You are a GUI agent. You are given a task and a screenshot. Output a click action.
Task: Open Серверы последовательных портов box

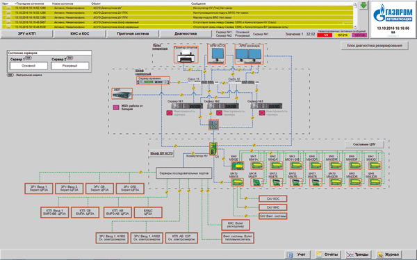(183, 173)
